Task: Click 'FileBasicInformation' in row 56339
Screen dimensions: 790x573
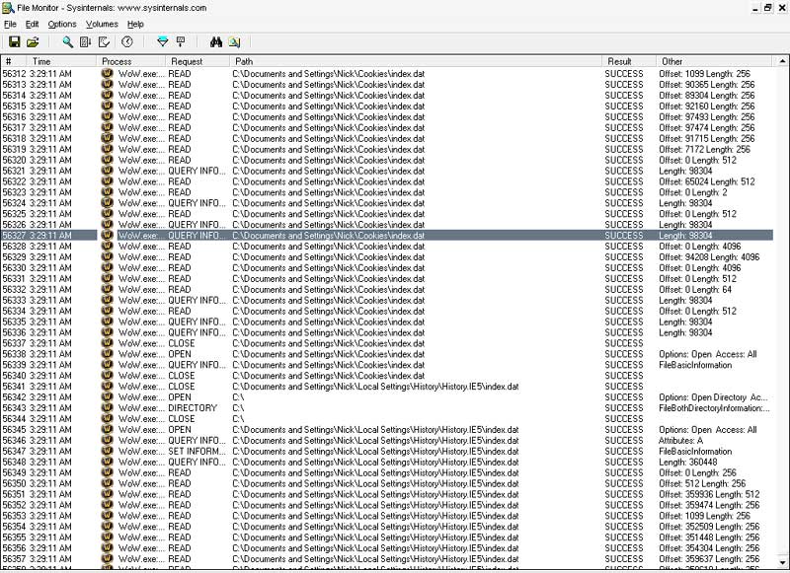Action: pyautogui.click(x=695, y=365)
